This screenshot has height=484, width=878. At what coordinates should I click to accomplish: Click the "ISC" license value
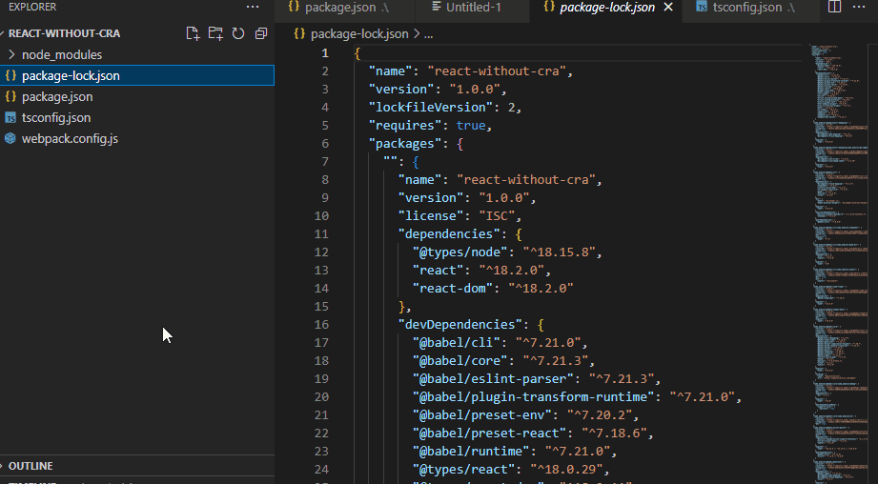pyautogui.click(x=497, y=216)
